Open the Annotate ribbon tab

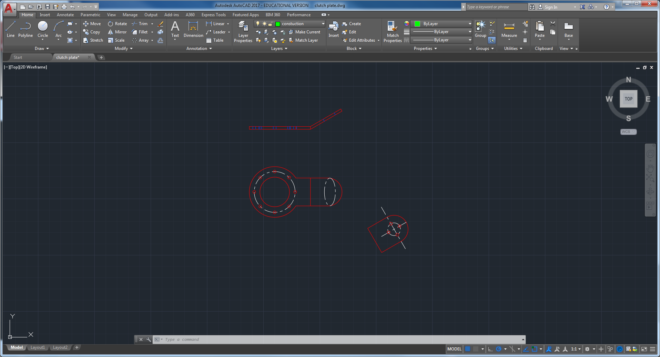pos(65,14)
